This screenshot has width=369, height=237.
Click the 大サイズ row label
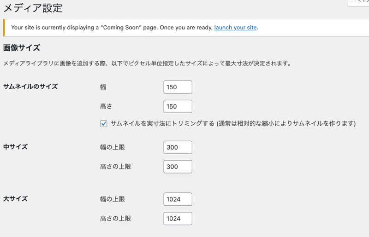point(15,199)
